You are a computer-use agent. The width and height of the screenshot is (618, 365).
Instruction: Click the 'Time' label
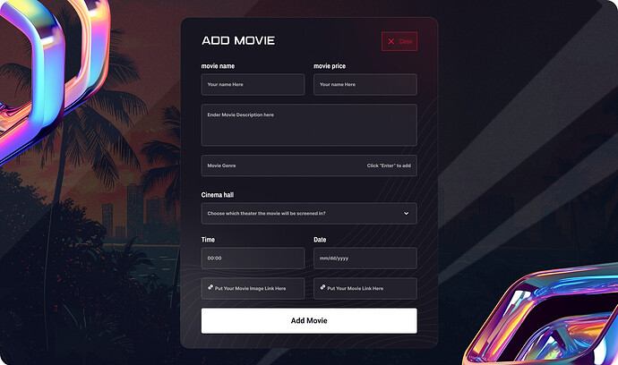[x=208, y=240]
